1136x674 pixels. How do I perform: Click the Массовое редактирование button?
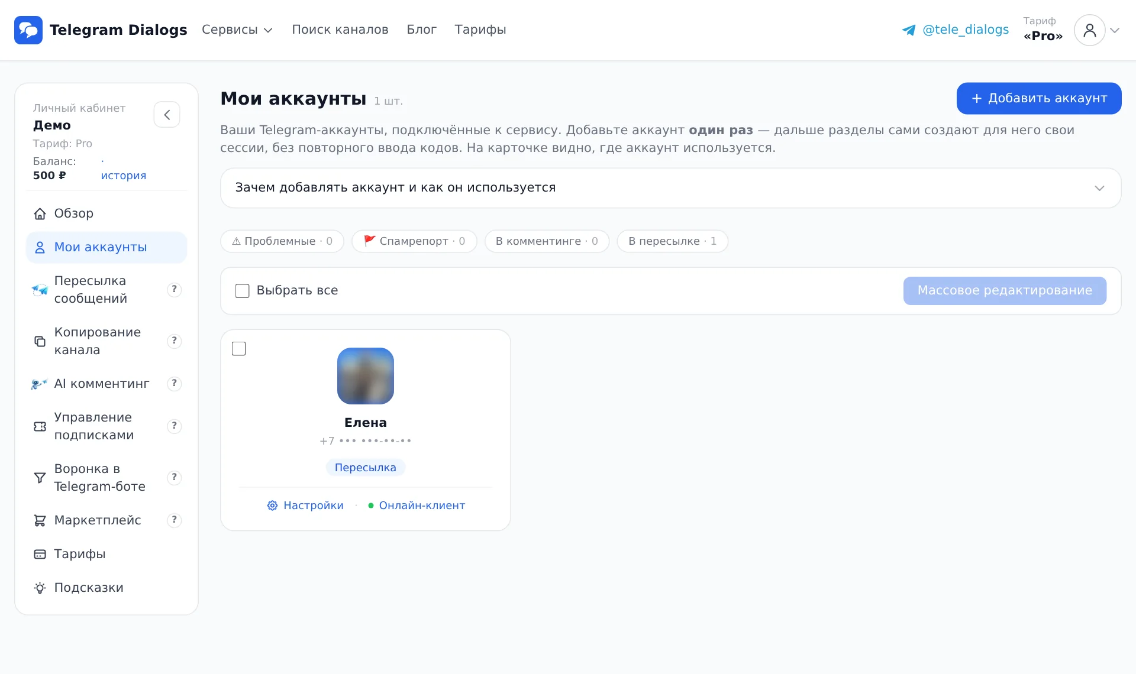coord(1005,291)
